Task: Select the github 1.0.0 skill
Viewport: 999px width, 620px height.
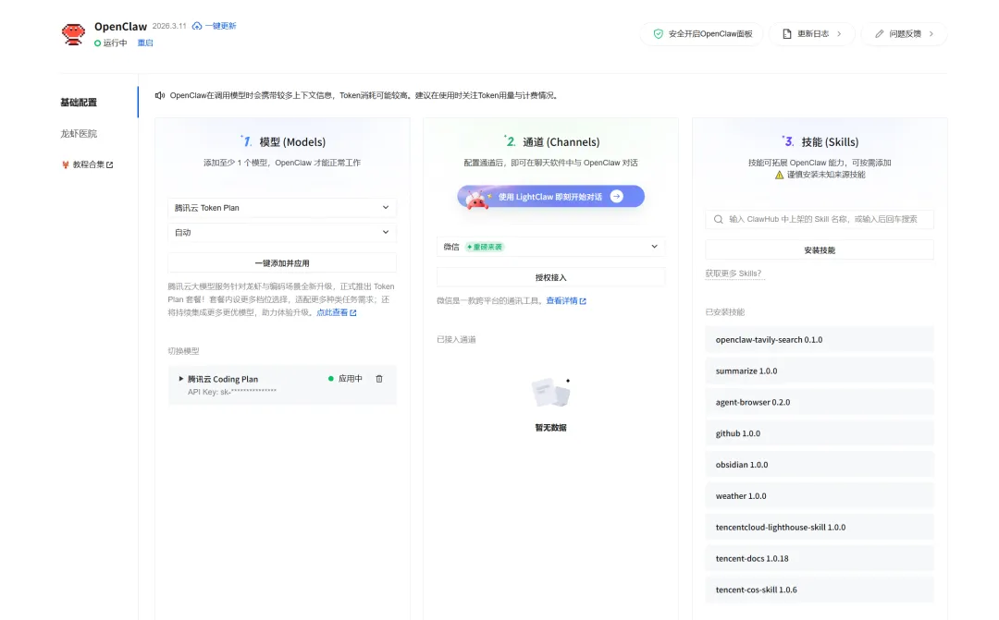Action: click(820, 433)
